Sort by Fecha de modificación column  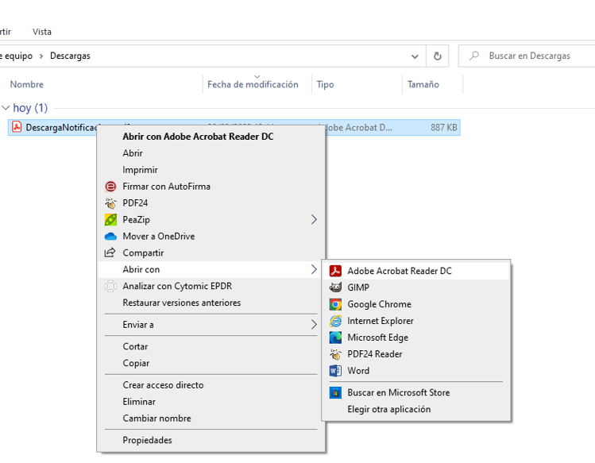253,85
